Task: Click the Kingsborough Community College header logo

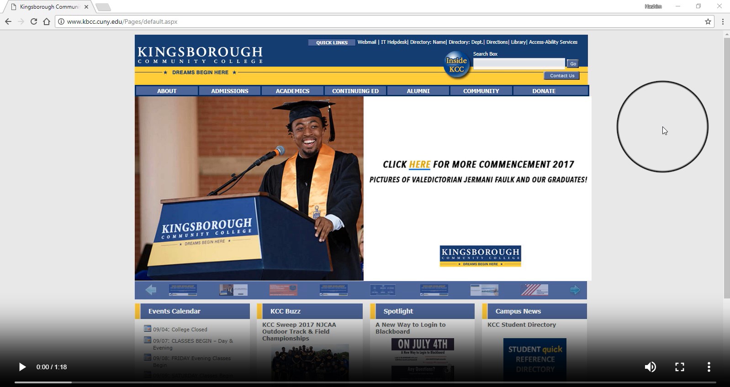Action: pos(200,54)
